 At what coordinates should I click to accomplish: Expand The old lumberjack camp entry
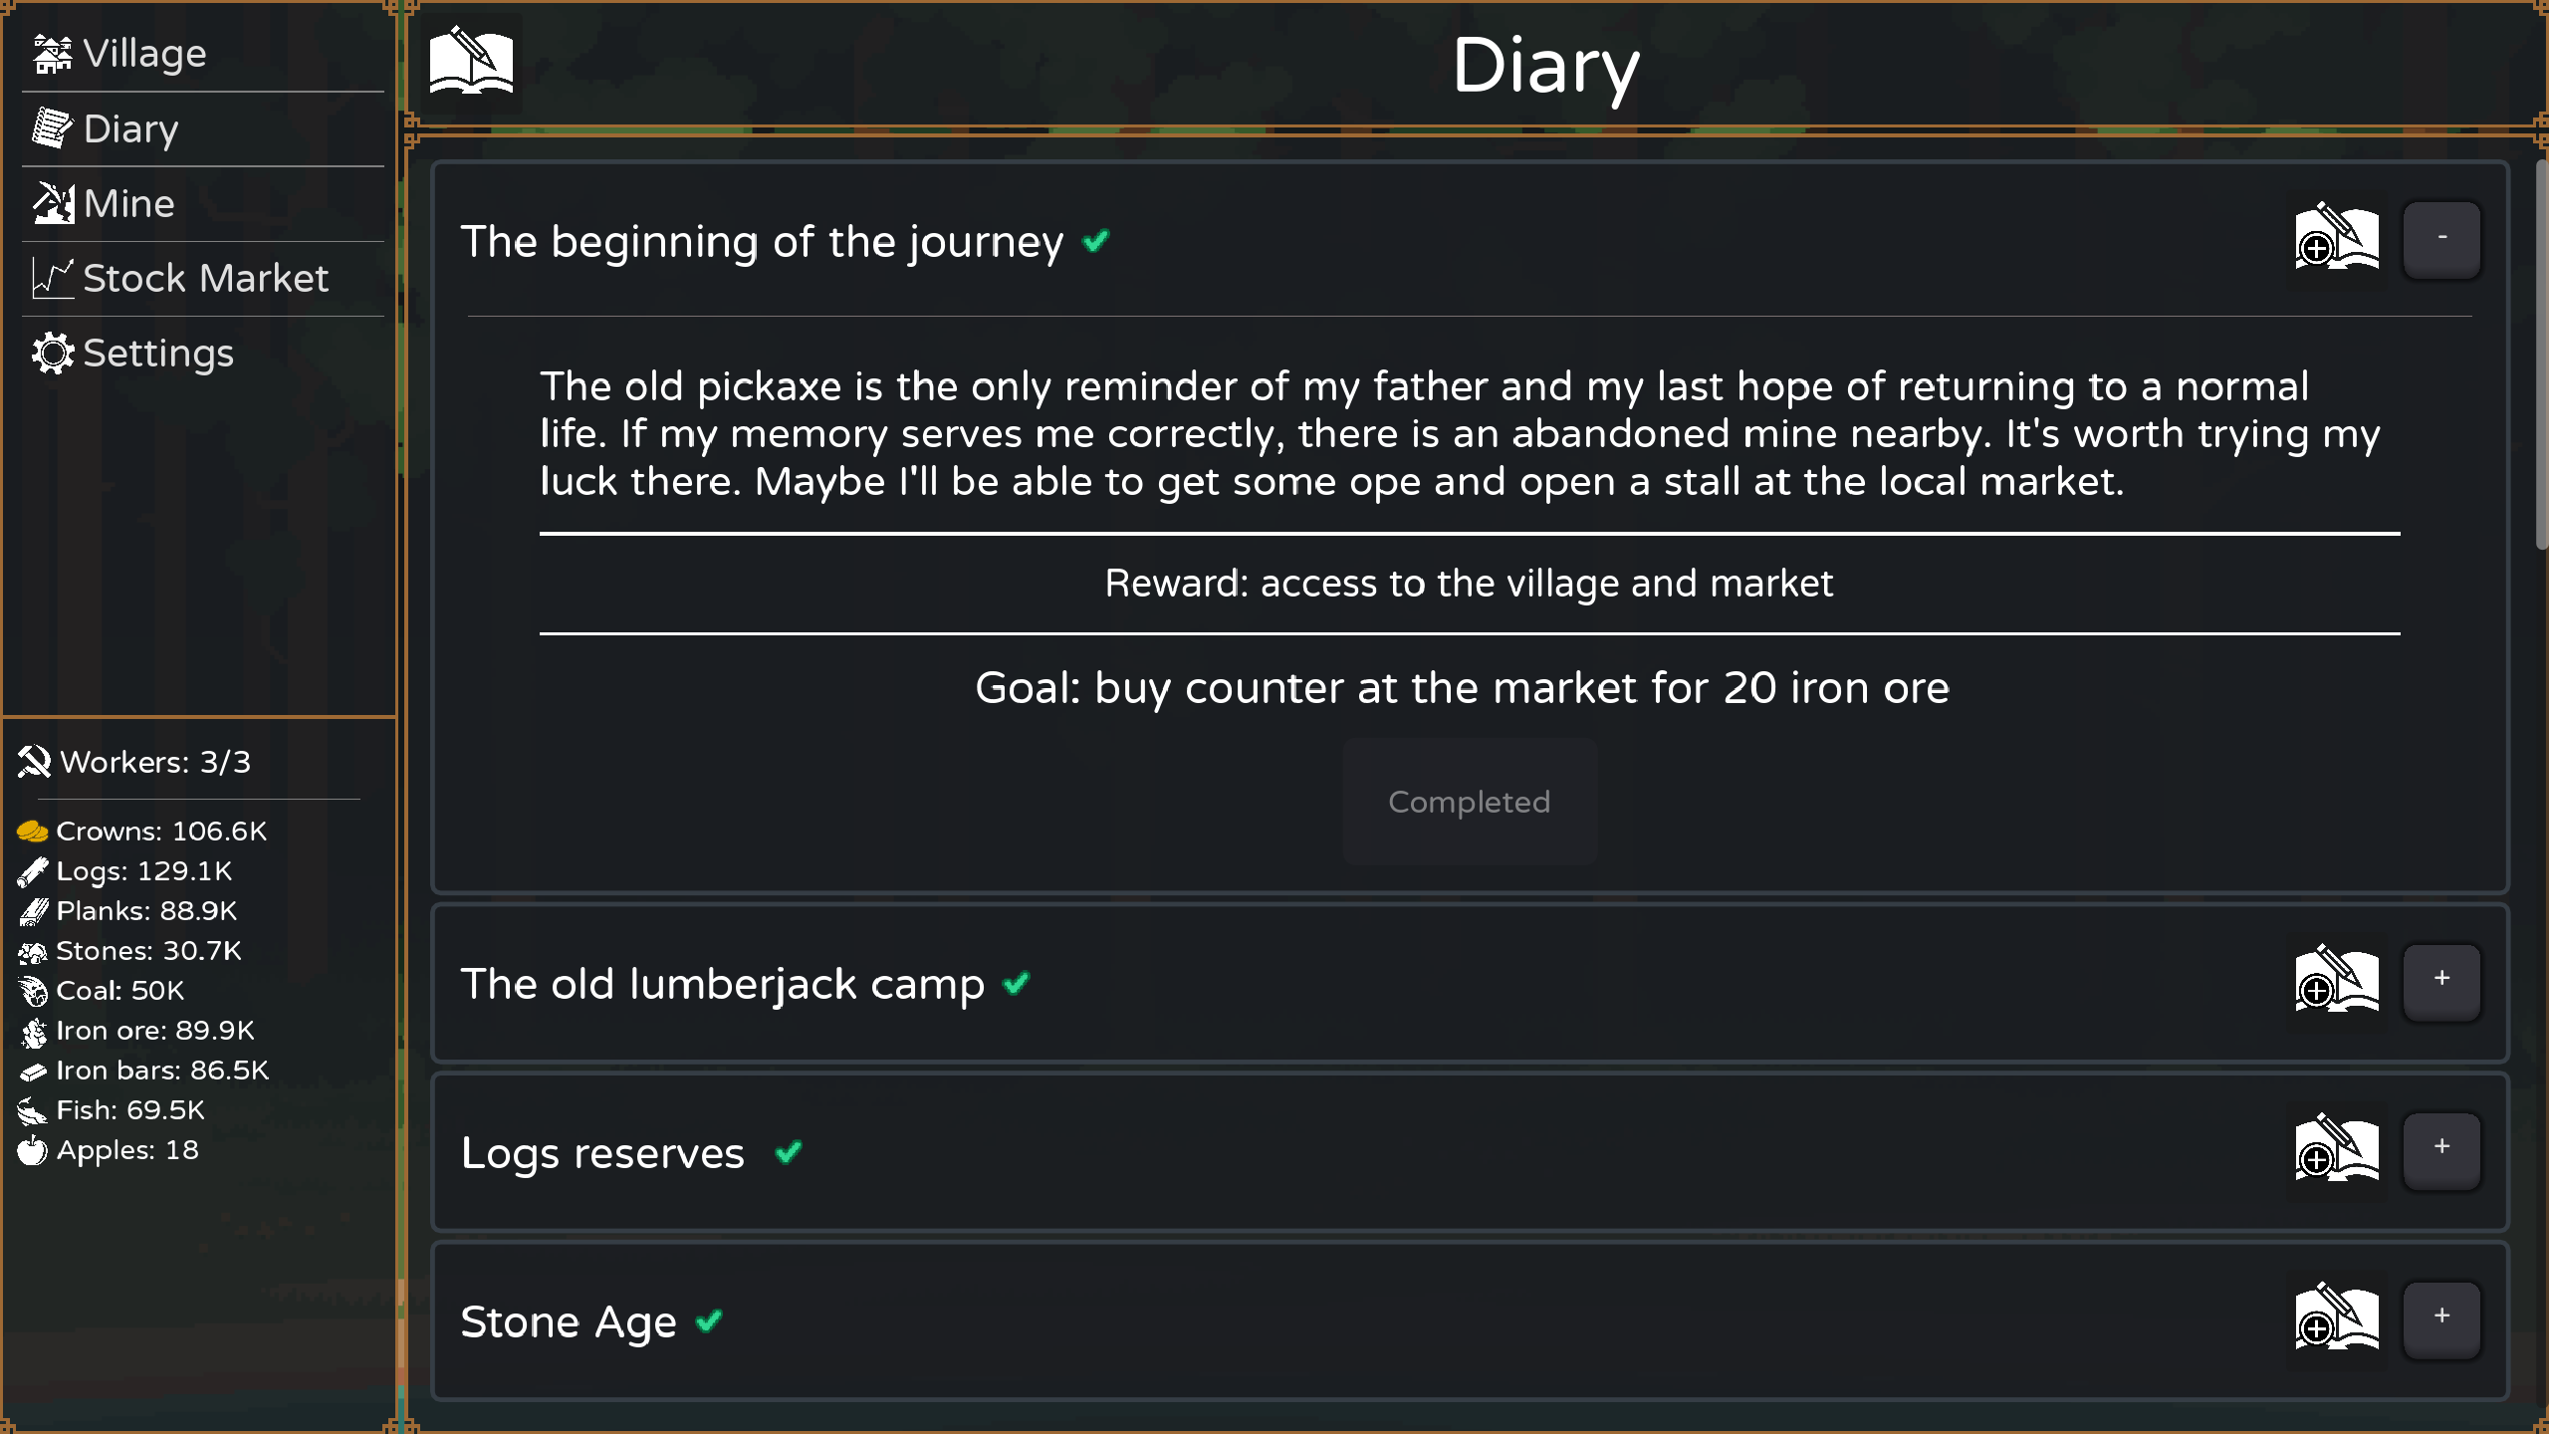click(x=2441, y=980)
